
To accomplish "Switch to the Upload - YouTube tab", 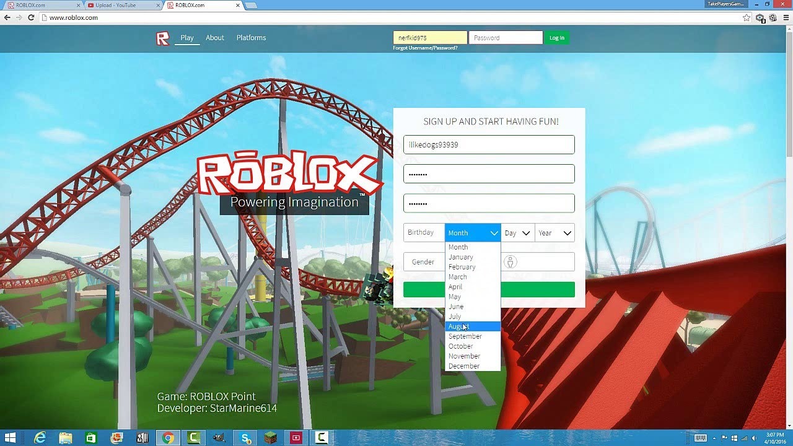I will [x=121, y=6].
